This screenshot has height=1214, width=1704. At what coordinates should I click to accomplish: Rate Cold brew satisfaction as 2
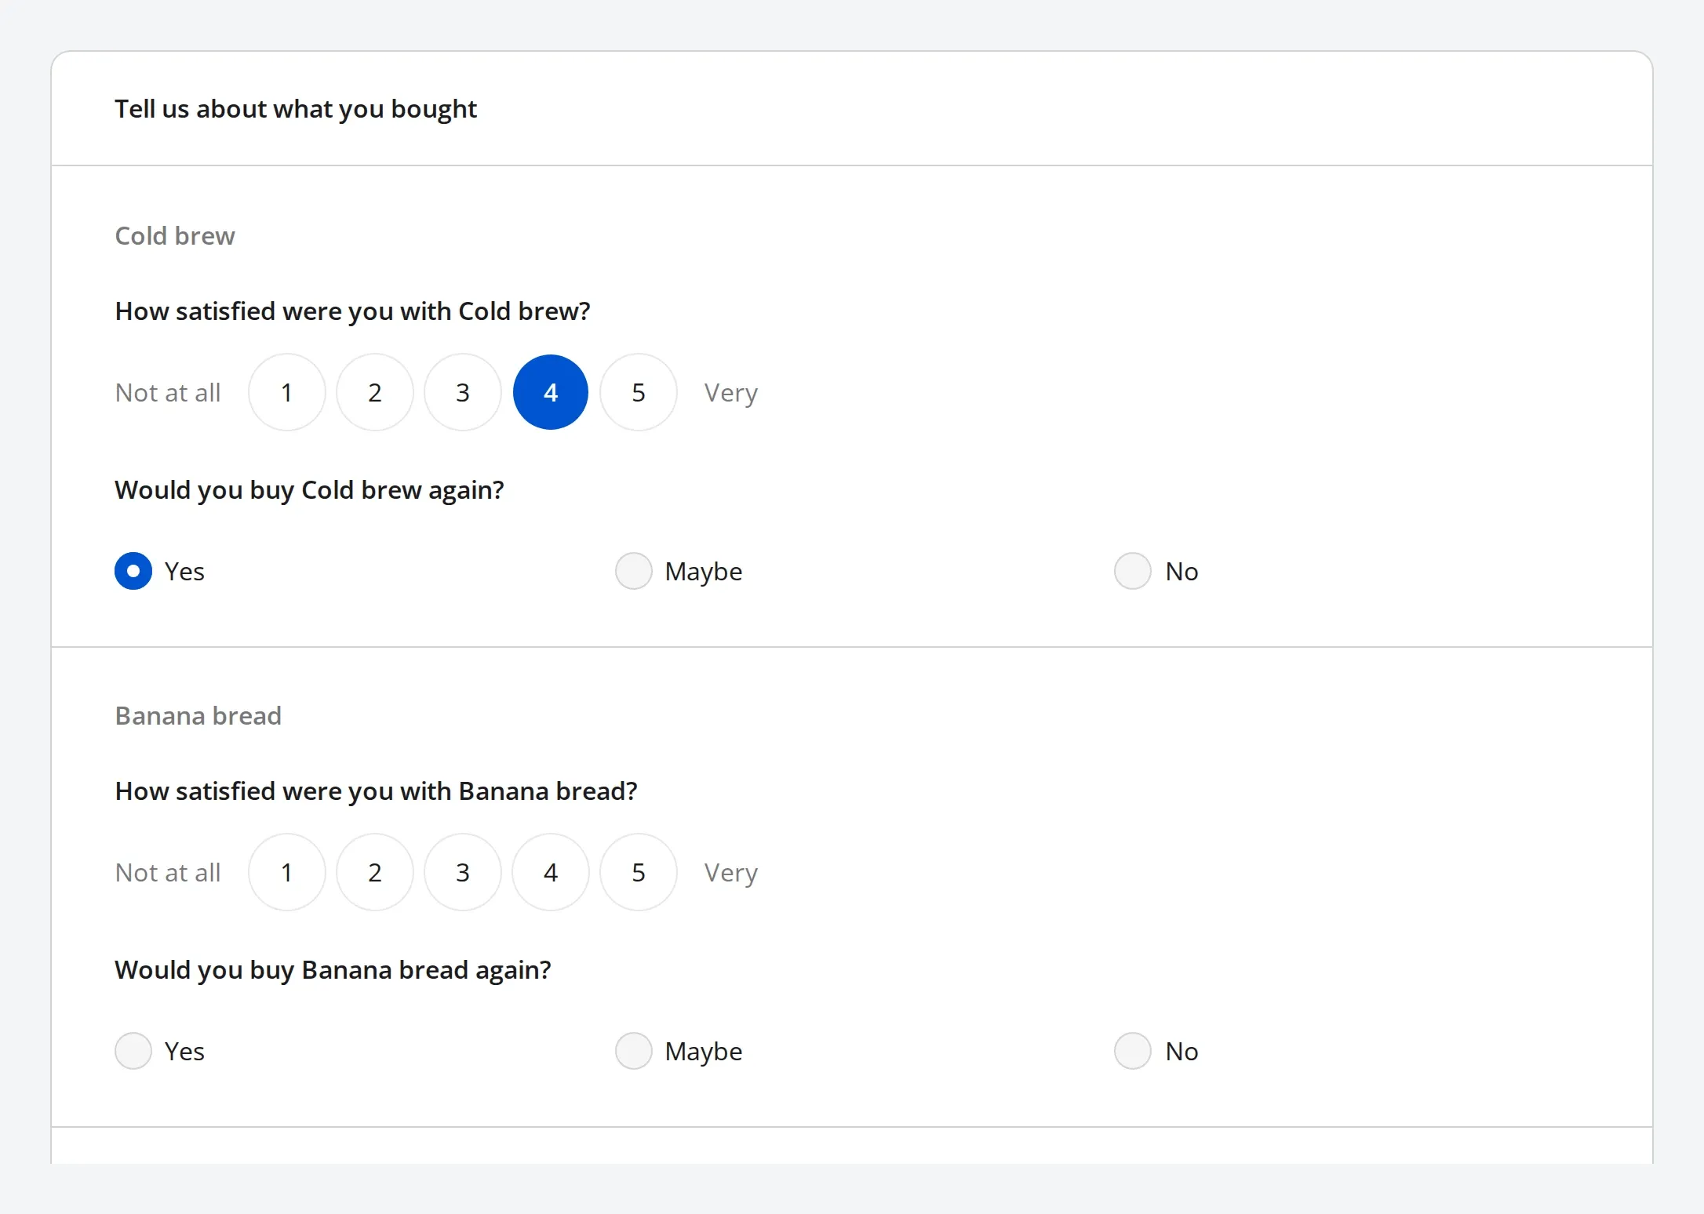point(375,392)
